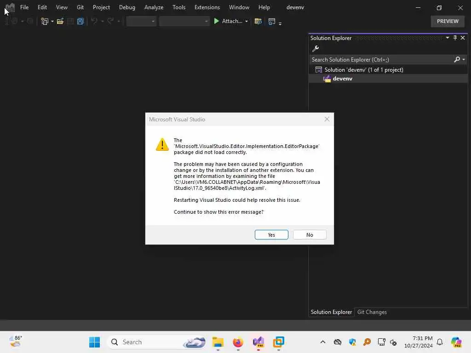Open File Explorer from the taskbar
Screen dimensions: 471x353
[x=218, y=342]
